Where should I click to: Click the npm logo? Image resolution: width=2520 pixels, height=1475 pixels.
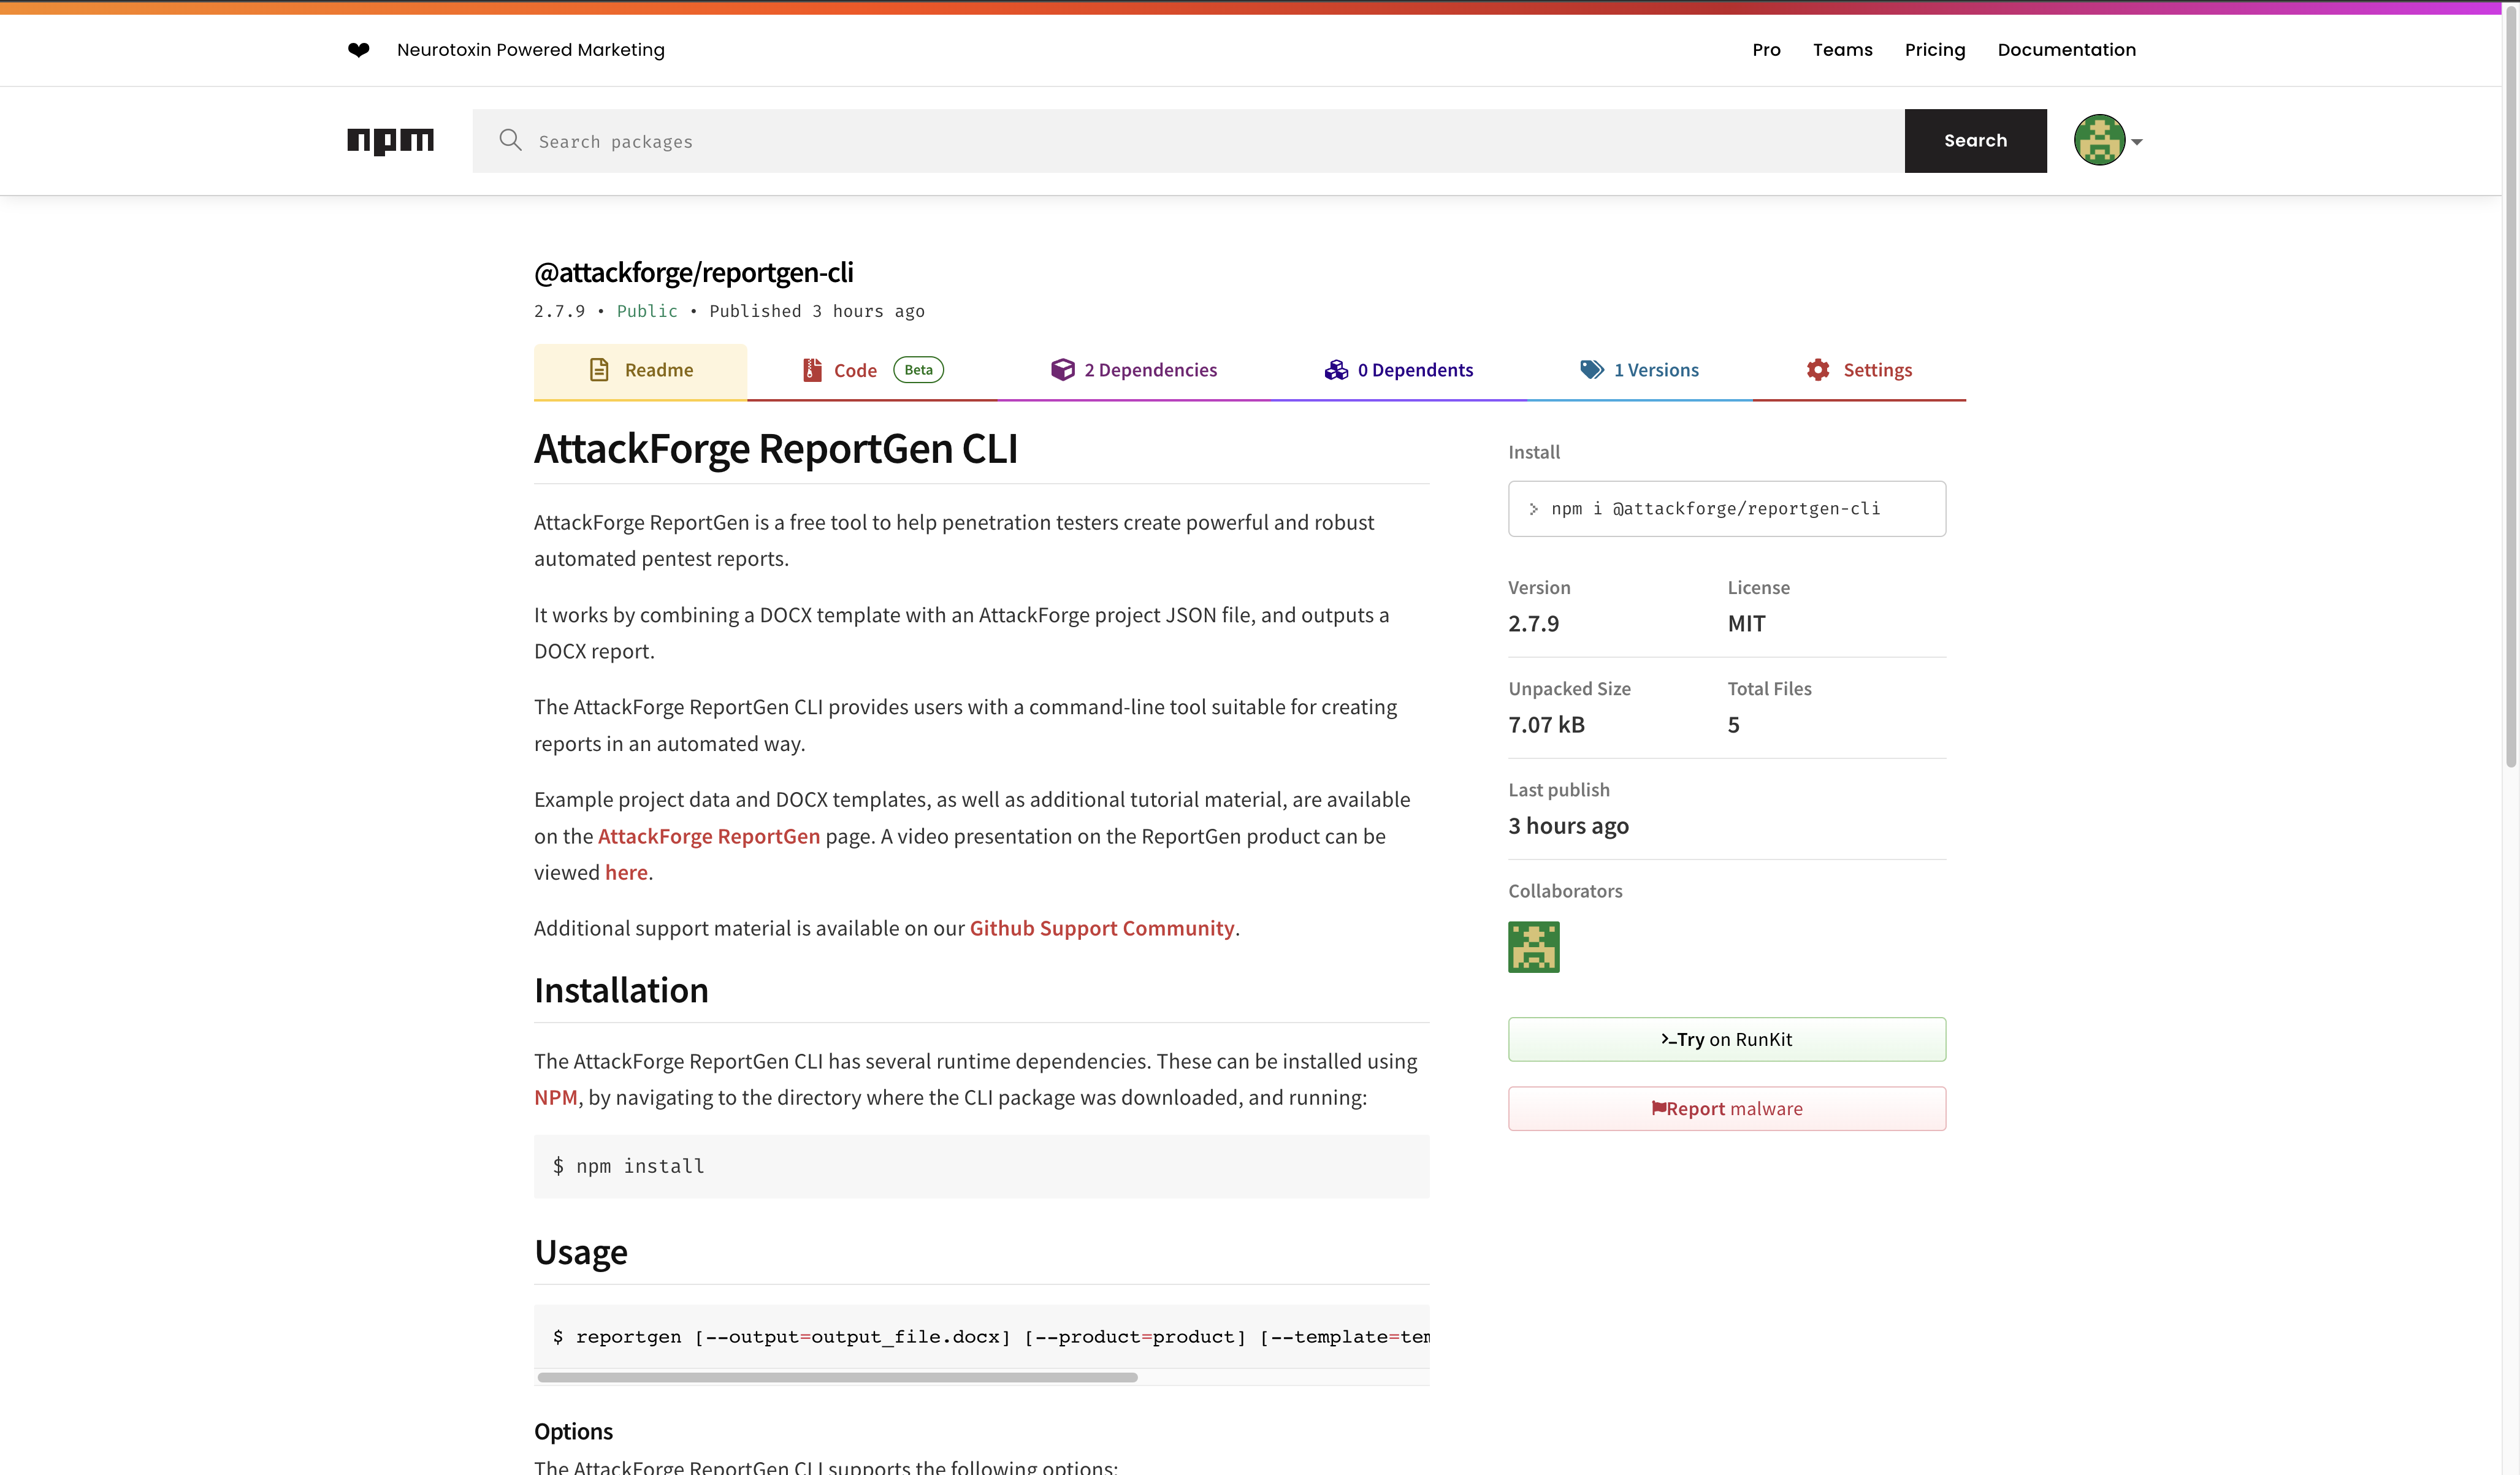pos(390,141)
